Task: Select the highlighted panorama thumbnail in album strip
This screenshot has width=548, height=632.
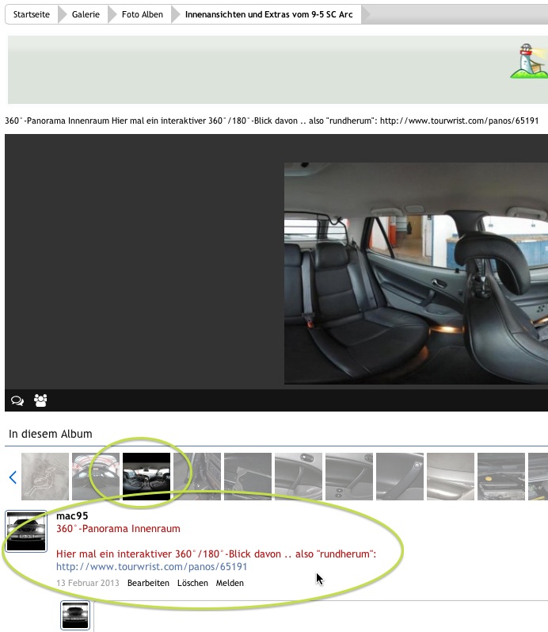Action: click(147, 477)
